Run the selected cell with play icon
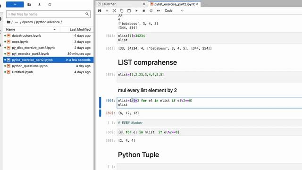Screen dimensions: 302x170 pyautogui.click(x=136, y=10)
